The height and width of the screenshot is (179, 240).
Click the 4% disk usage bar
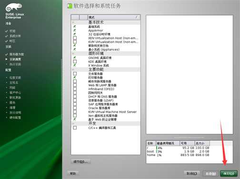160,148
